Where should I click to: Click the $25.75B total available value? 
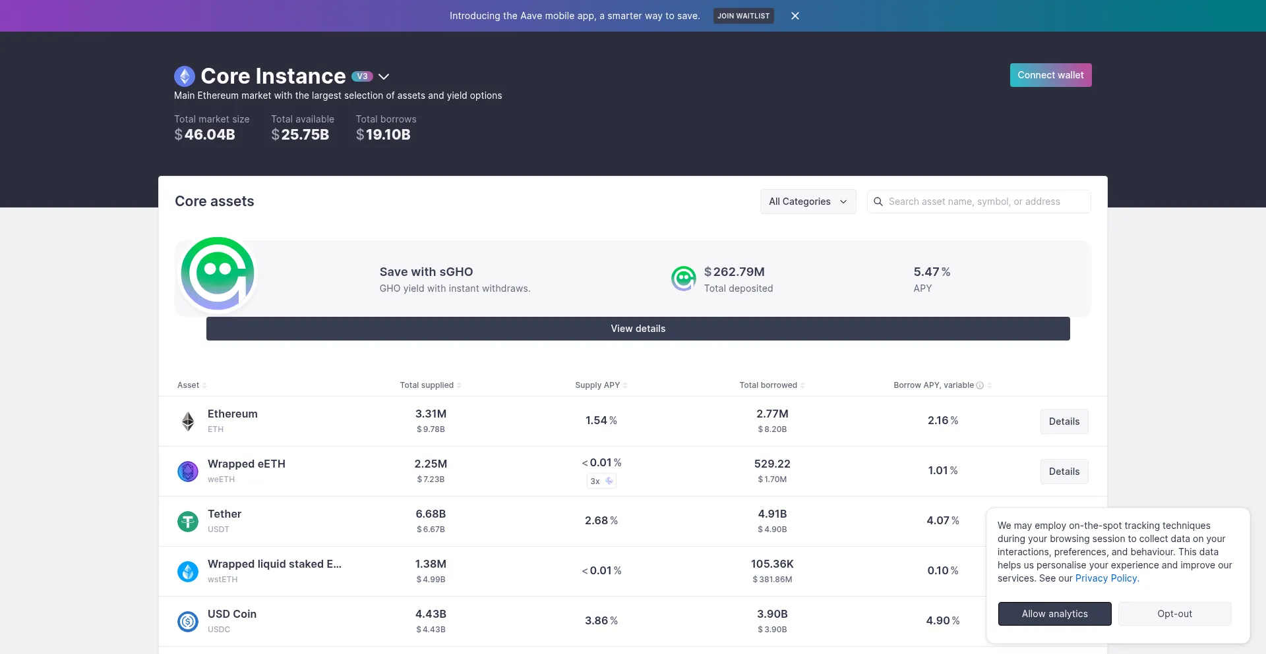click(300, 135)
